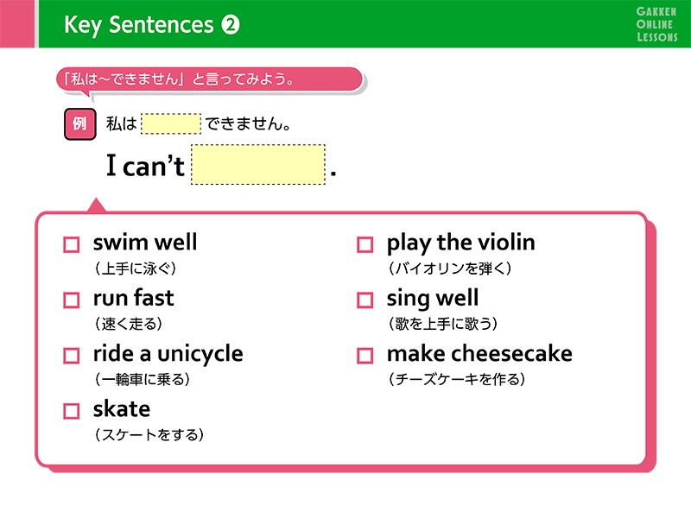The width and height of the screenshot is (691, 518).
Task: Click the large yellow blank after "I can't"
Action: [257, 165]
